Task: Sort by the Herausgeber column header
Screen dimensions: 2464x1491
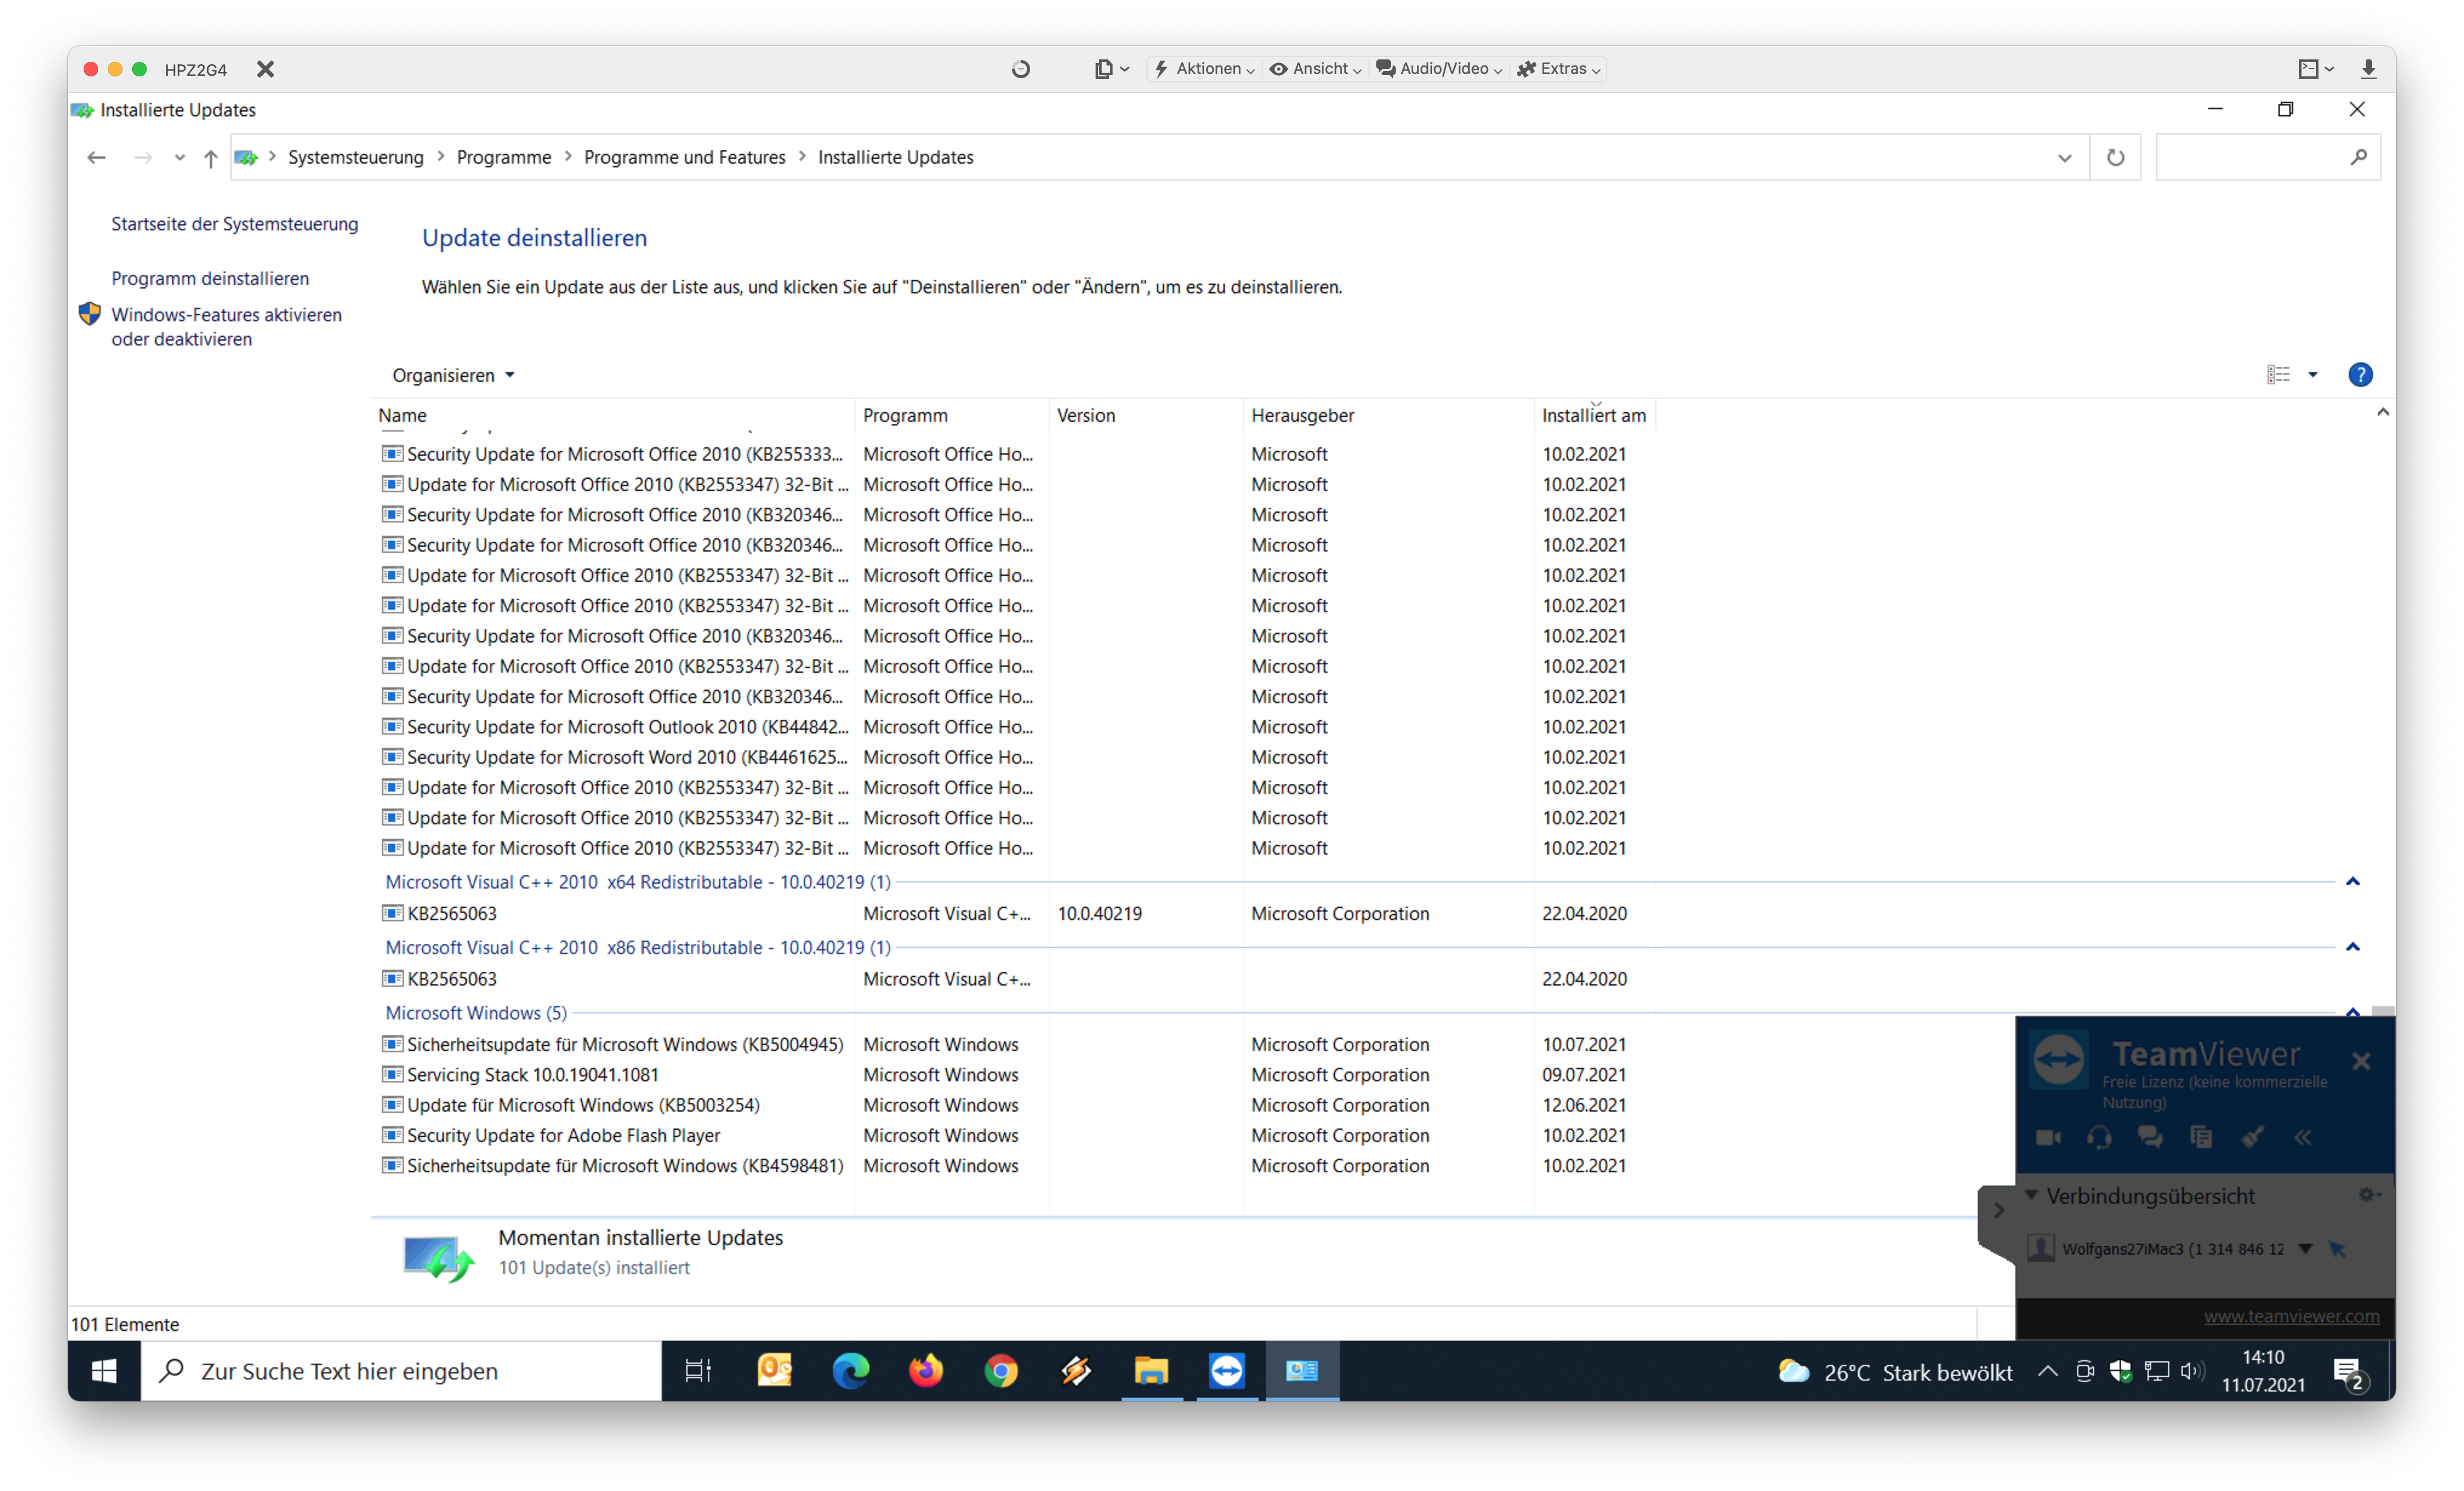Action: click(1389, 415)
